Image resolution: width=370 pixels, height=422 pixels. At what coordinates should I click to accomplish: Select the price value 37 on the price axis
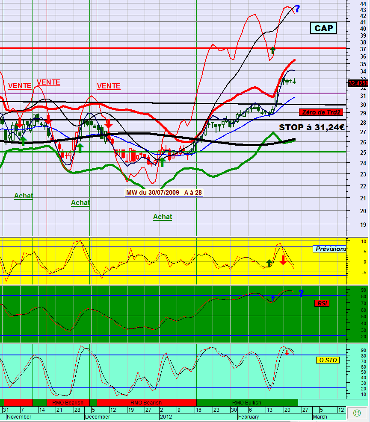[x=363, y=49]
